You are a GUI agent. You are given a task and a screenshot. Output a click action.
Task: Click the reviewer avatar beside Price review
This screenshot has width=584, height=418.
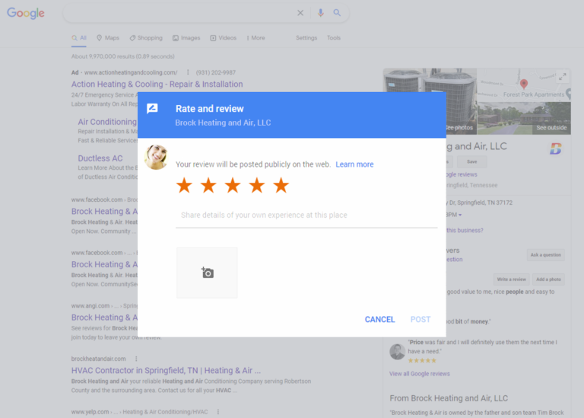point(398,352)
